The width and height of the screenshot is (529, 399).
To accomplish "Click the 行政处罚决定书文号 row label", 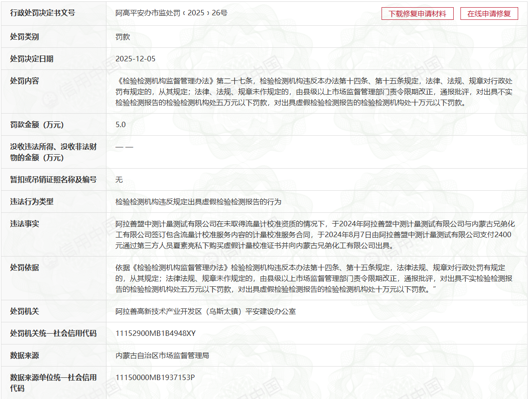I will [42, 13].
